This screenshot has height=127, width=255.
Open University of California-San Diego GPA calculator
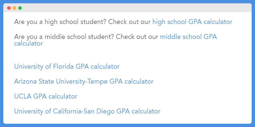click(x=87, y=111)
